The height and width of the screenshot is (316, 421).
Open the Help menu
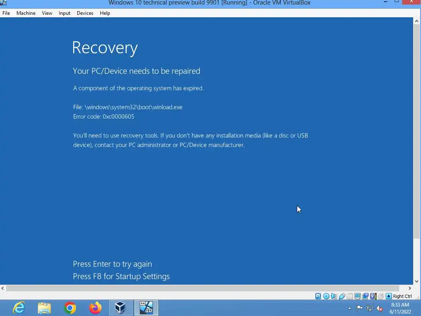pyautogui.click(x=105, y=13)
